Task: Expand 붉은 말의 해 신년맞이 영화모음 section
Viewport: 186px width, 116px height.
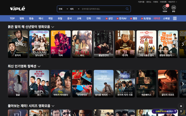Action: click(x=53, y=27)
